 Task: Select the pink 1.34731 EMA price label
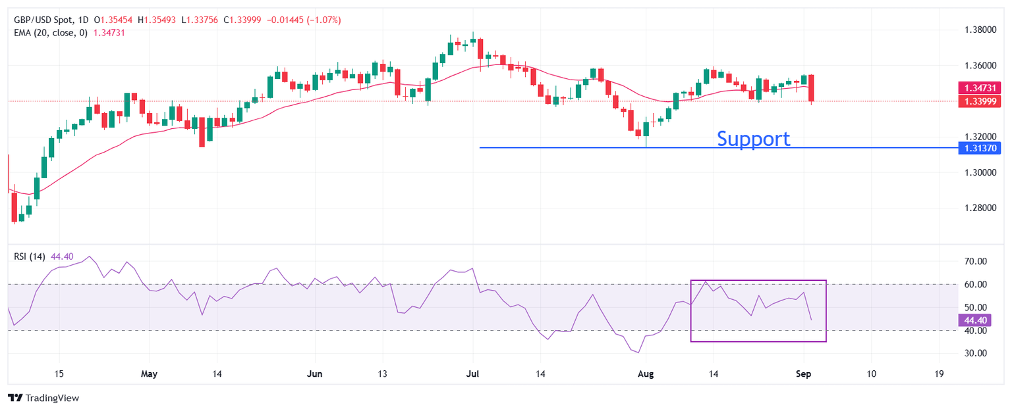click(982, 87)
